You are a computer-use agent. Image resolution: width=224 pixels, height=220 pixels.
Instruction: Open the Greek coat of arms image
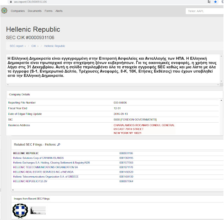[20, 211]
